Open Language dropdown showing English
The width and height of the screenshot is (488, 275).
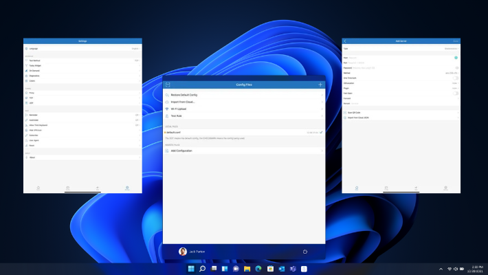(x=135, y=49)
